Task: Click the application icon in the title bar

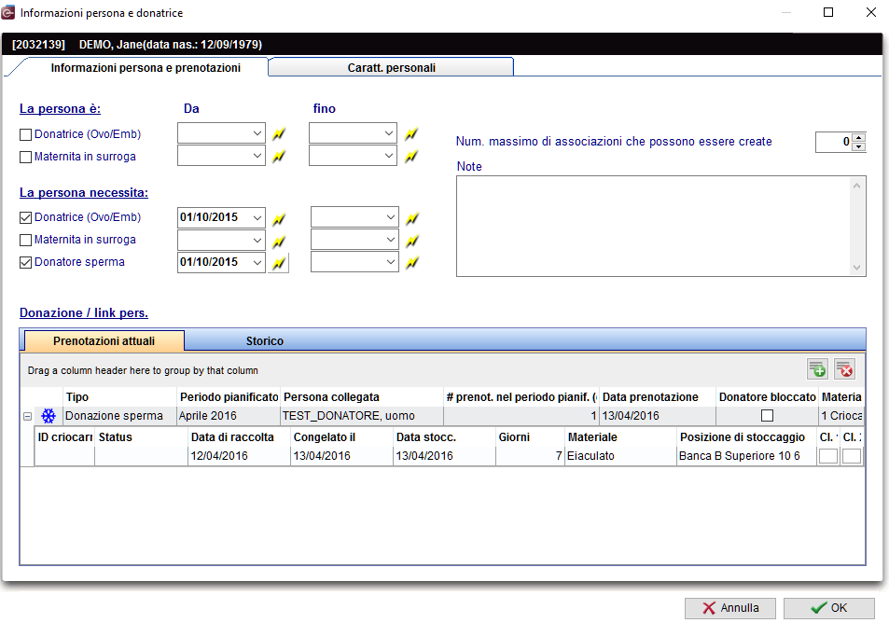Action: pos(8,12)
